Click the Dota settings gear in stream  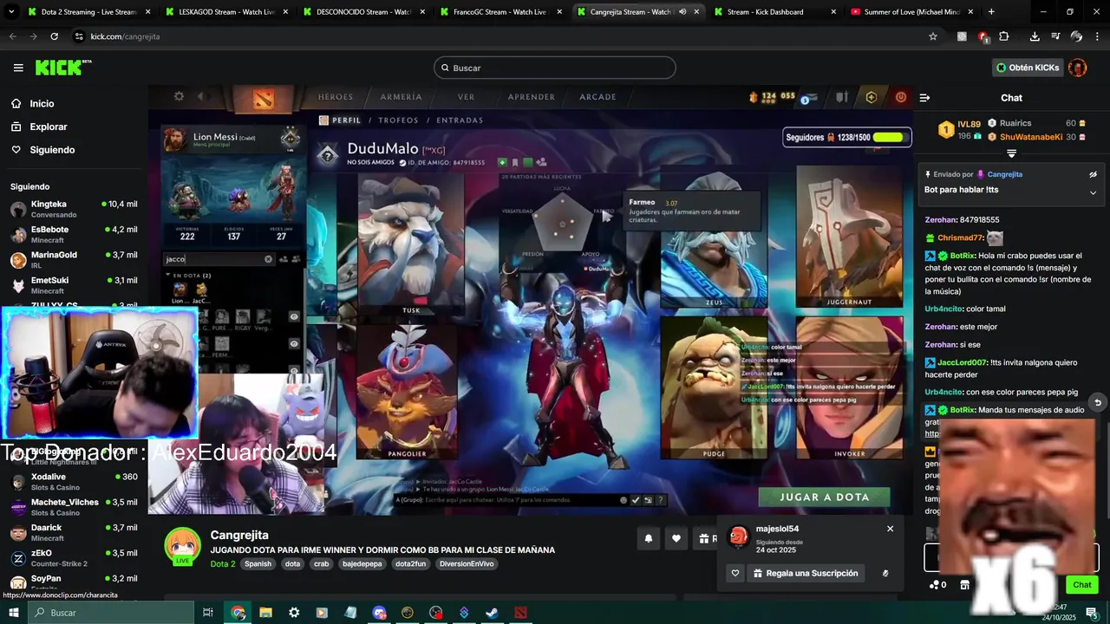pyautogui.click(x=179, y=97)
